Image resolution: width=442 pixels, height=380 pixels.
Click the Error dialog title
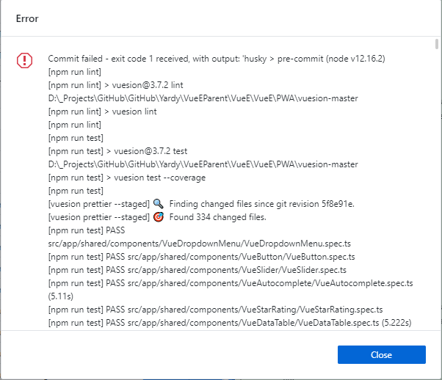(28, 18)
